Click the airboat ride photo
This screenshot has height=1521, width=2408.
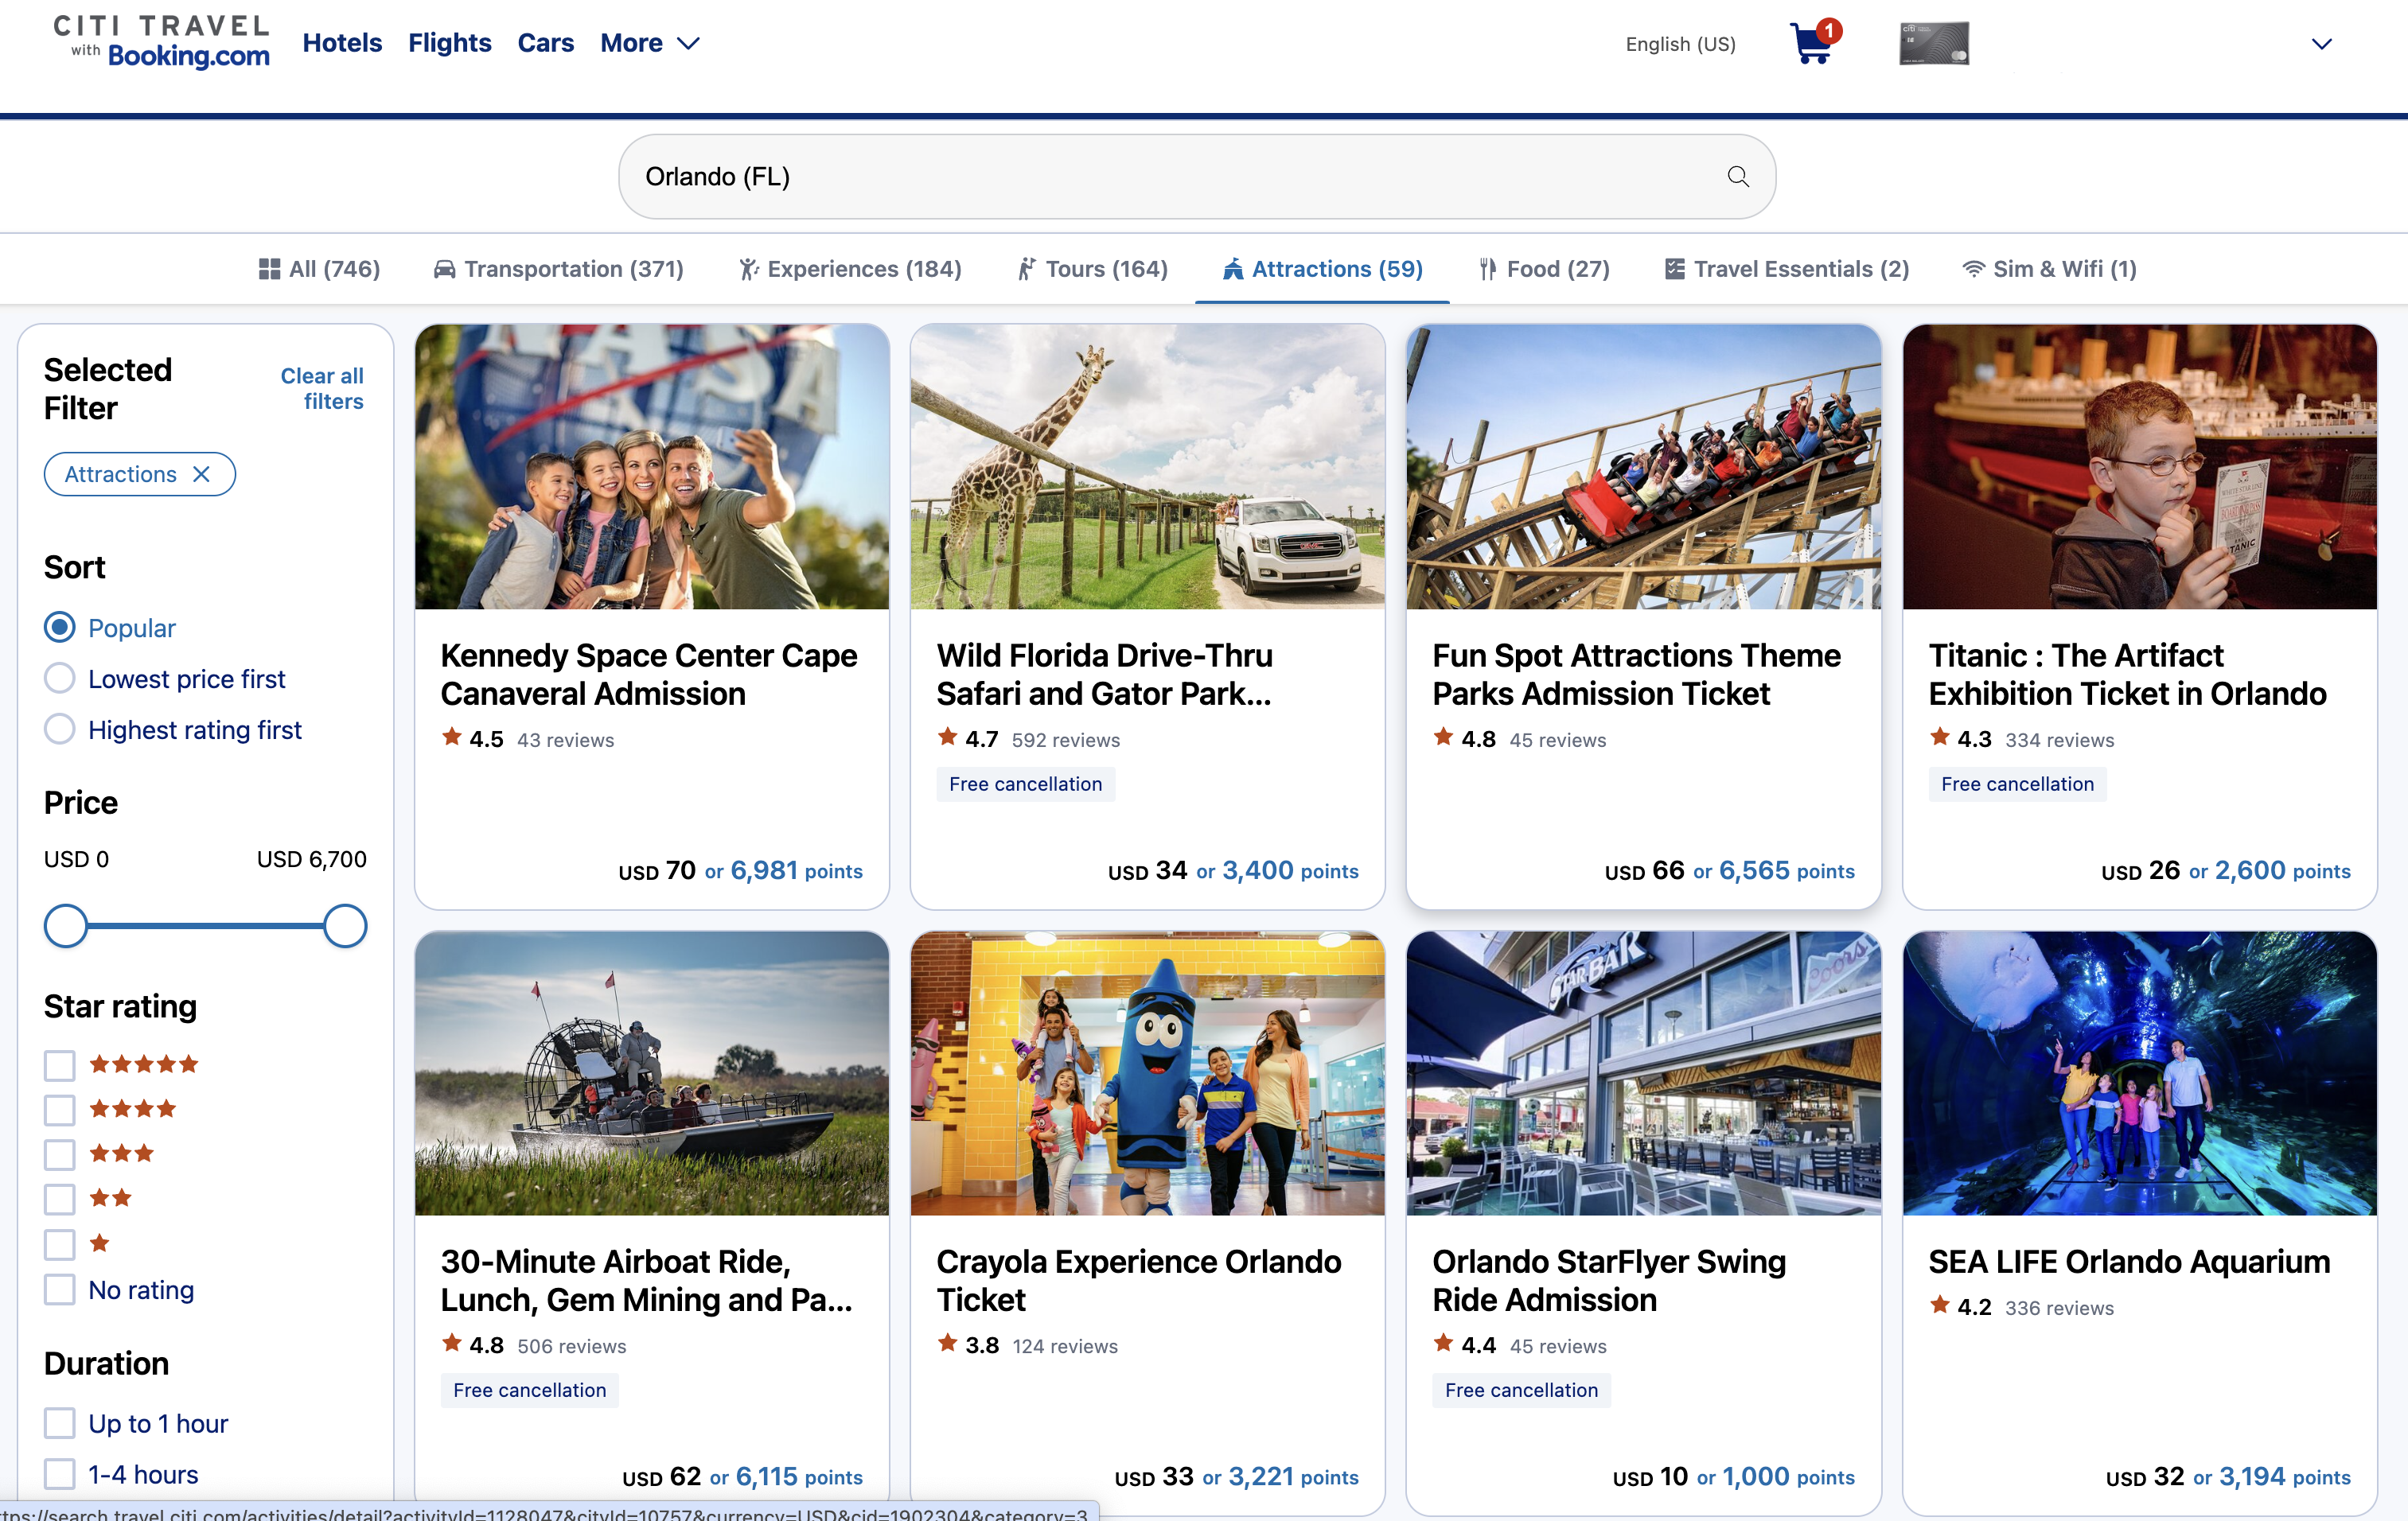pyautogui.click(x=652, y=1073)
